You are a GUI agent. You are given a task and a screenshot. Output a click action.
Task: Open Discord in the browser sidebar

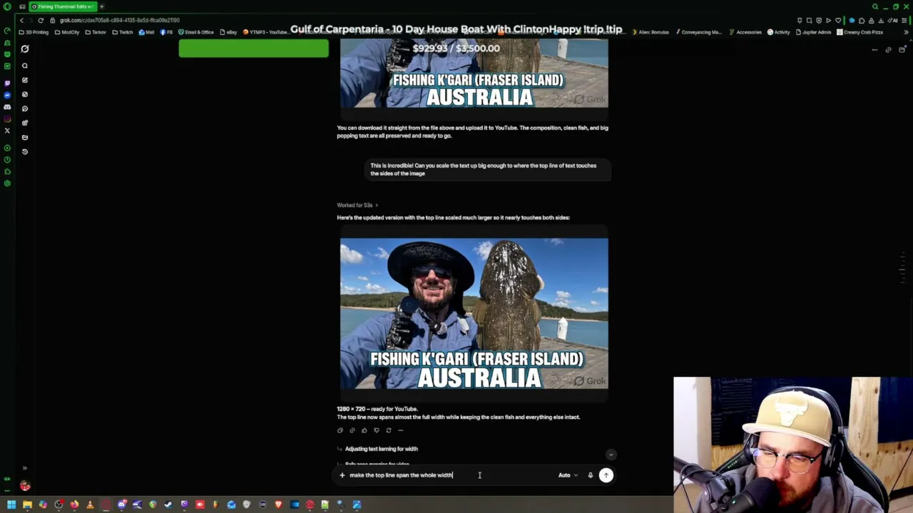pos(7,108)
